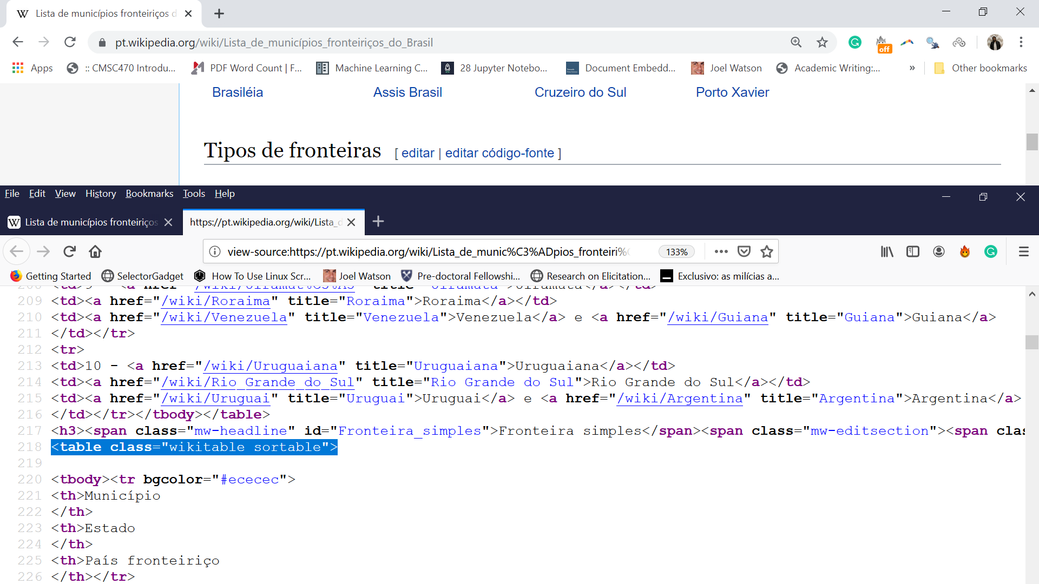The image size is (1039, 584).
Task: Click the Chrome zoom magnifier icon
Action: (796, 42)
